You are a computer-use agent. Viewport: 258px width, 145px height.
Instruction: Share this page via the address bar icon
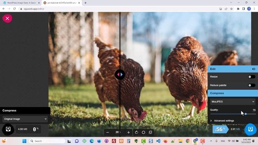[226, 9]
